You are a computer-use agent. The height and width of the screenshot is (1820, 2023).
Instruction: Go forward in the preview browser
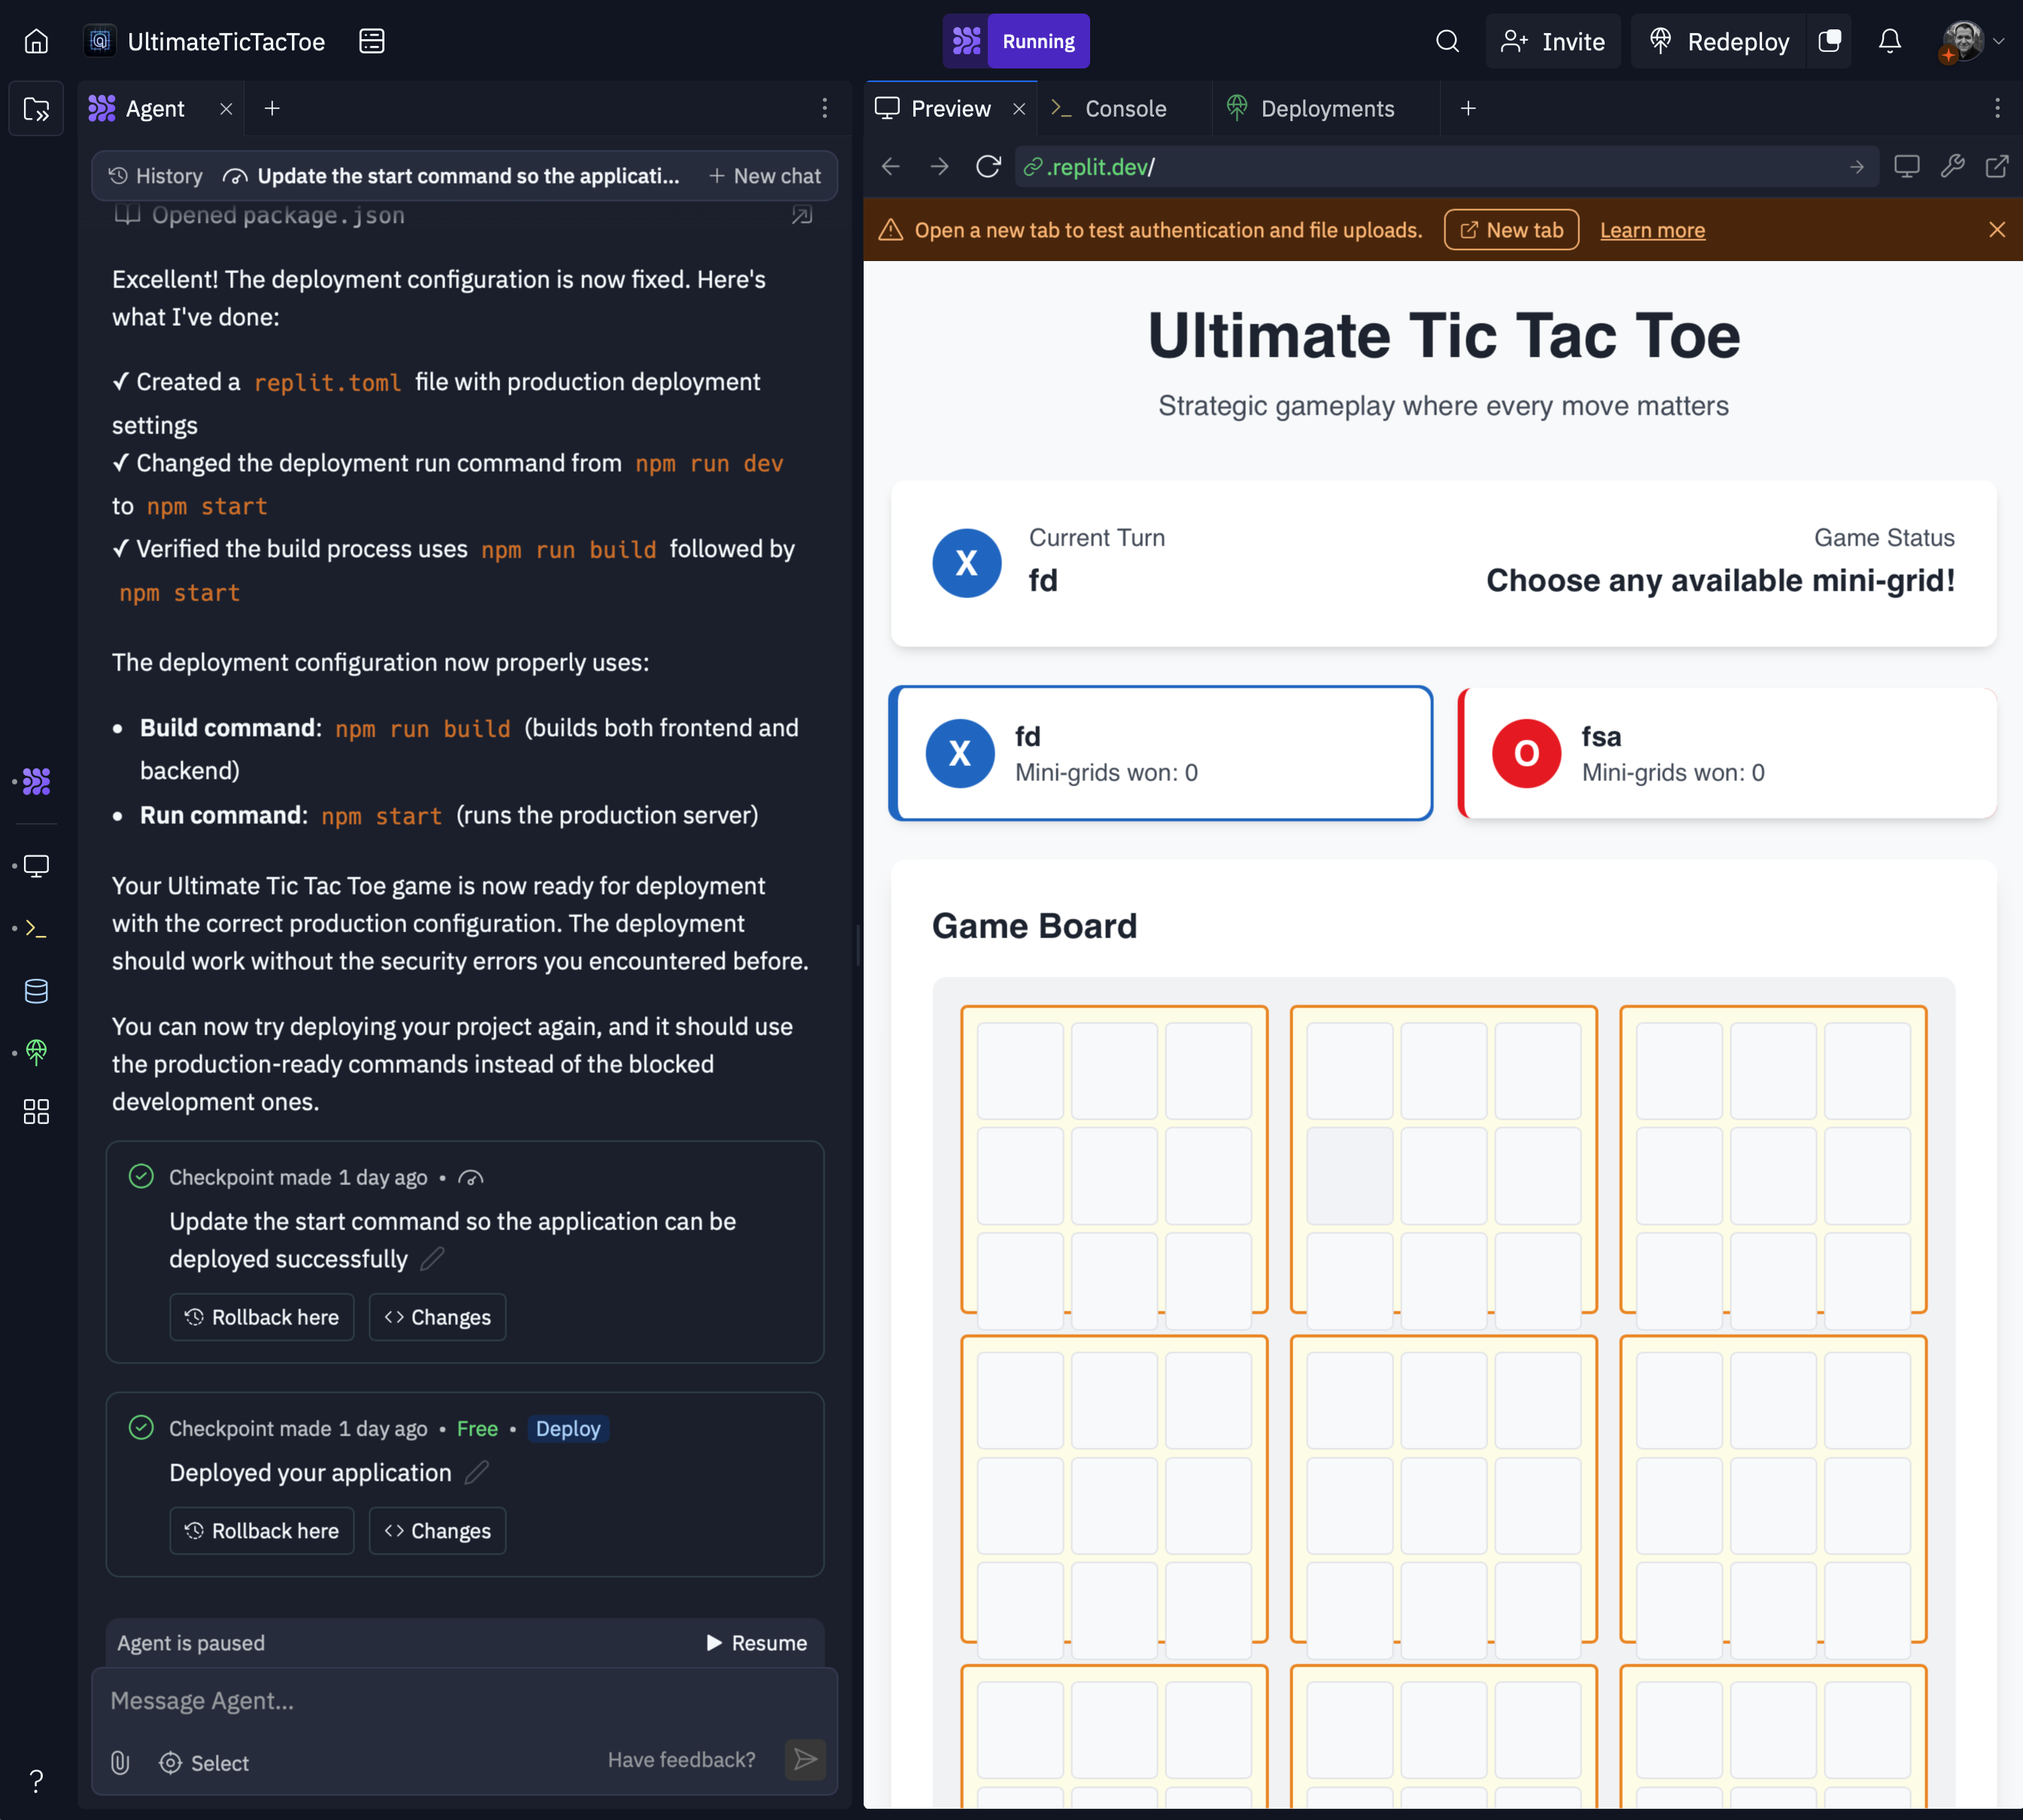[x=939, y=166]
